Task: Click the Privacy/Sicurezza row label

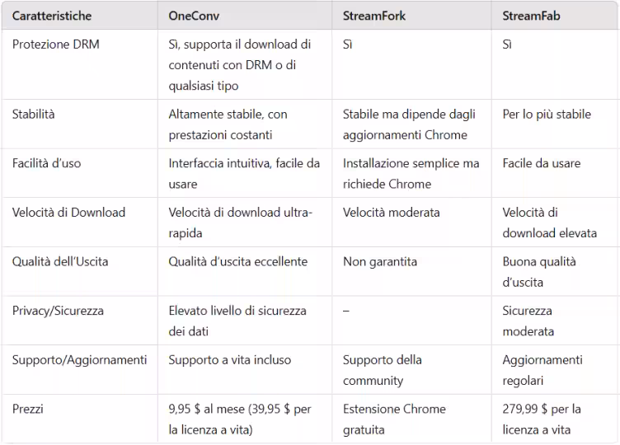Action: (58, 311)
